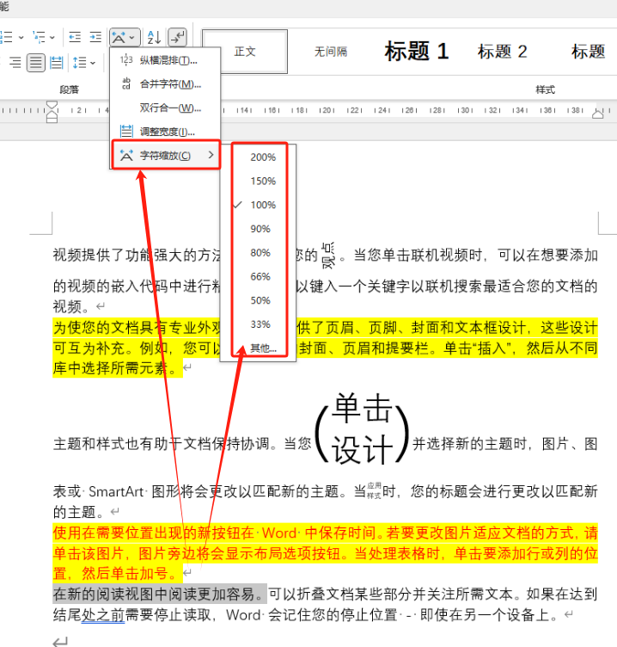Apply the 标题 1 style

417,52
